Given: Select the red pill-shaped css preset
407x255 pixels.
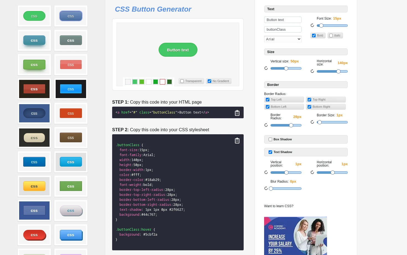Looking at the screenshot, I should coord(34,235).
